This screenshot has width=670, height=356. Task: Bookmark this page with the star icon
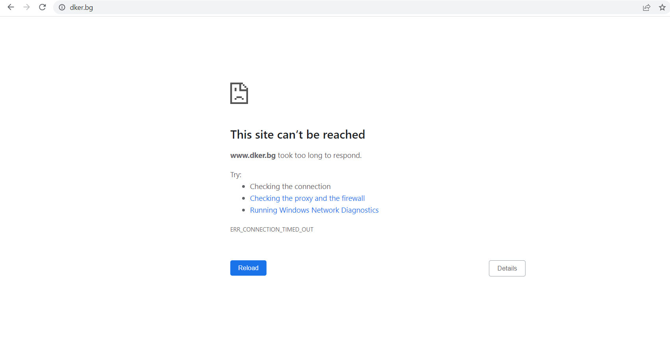662,7
